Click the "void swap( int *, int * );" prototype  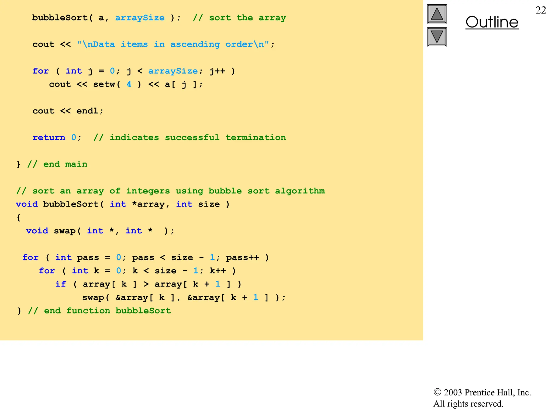tap(100, 231)
